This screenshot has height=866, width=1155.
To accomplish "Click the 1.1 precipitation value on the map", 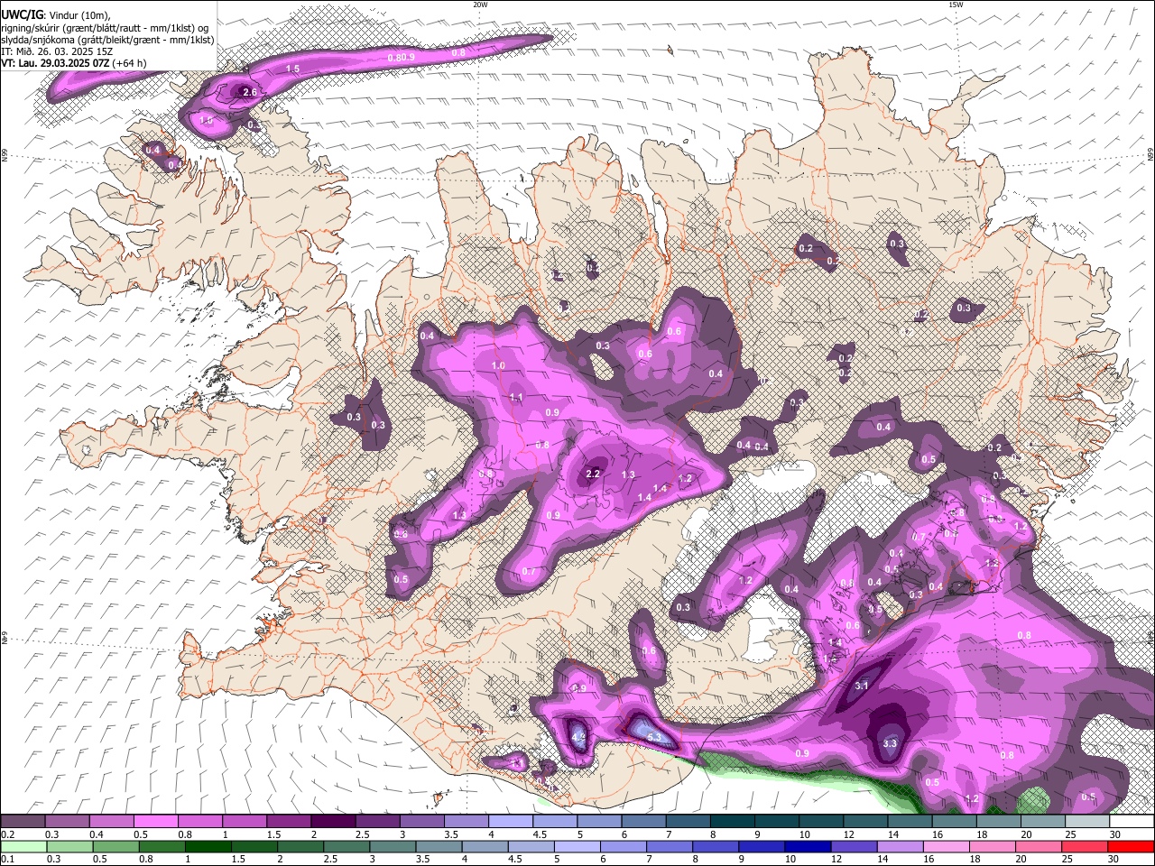I will point(516,397).
